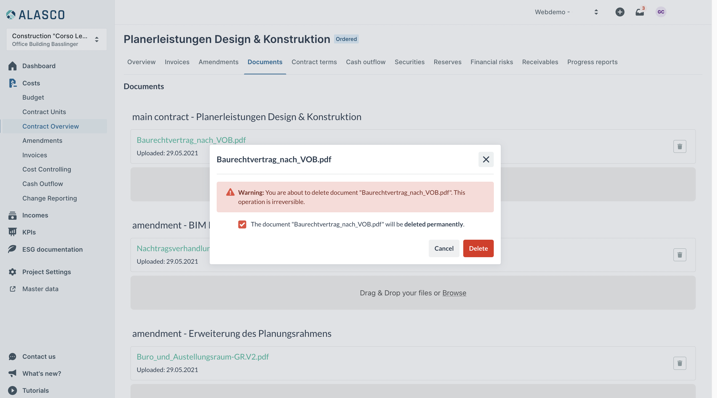Image resolution: width=717 pixels, height=398 pixels.
Task: Uncheck the deleted permanently confirmation checkbox
Action: tap(242, 224)
